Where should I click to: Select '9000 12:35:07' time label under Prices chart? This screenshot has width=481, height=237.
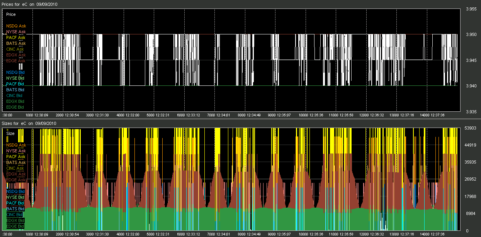[x=280, y=115]
